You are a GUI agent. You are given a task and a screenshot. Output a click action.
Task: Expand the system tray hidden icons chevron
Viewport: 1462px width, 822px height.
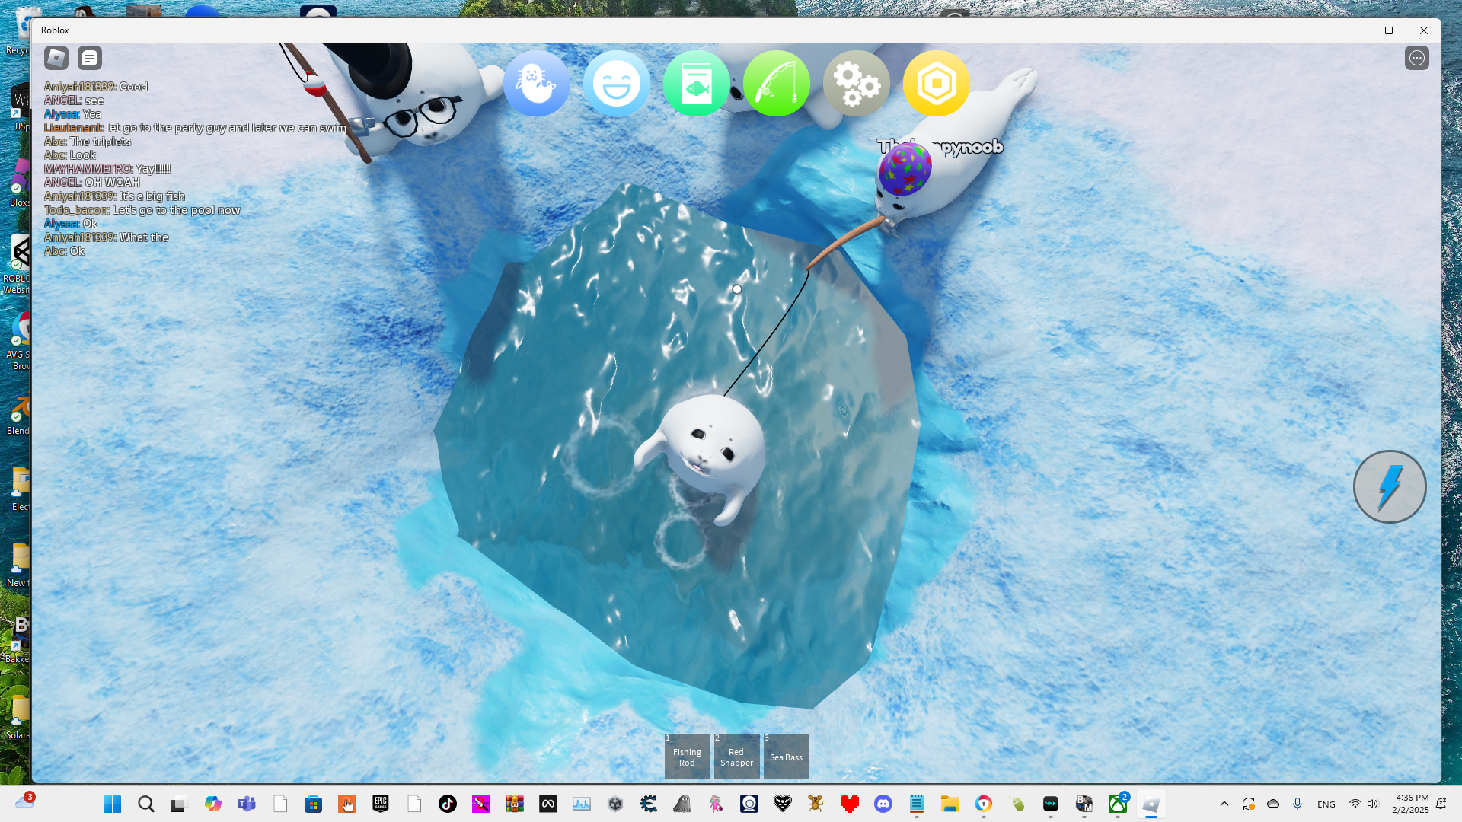coord(1224,804)
